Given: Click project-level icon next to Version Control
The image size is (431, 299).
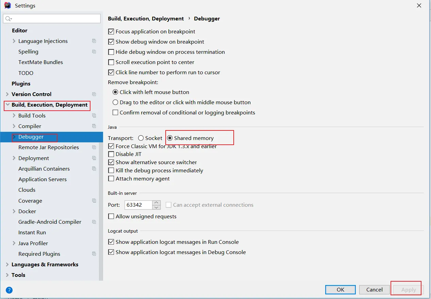Looking at the screenshot, I should click(94, 94).
